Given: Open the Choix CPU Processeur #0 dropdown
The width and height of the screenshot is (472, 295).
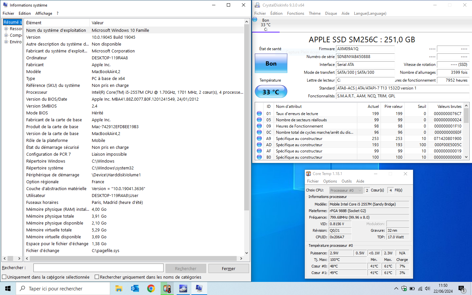Looking at the screenshot, I should pos(346,190).
